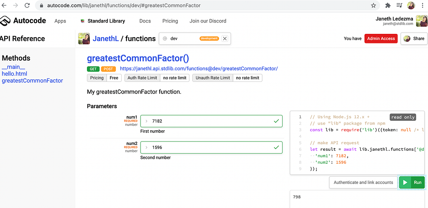Click the Parameters section heading
428x208 pixels.
click(102, 106)
